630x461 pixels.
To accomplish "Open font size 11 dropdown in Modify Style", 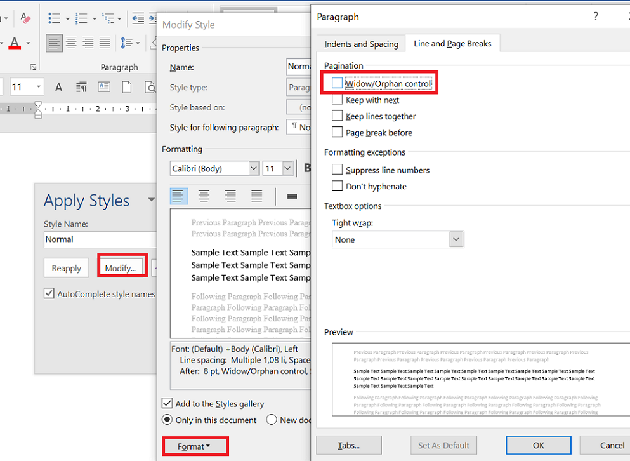I will click(x=287, y=168).
